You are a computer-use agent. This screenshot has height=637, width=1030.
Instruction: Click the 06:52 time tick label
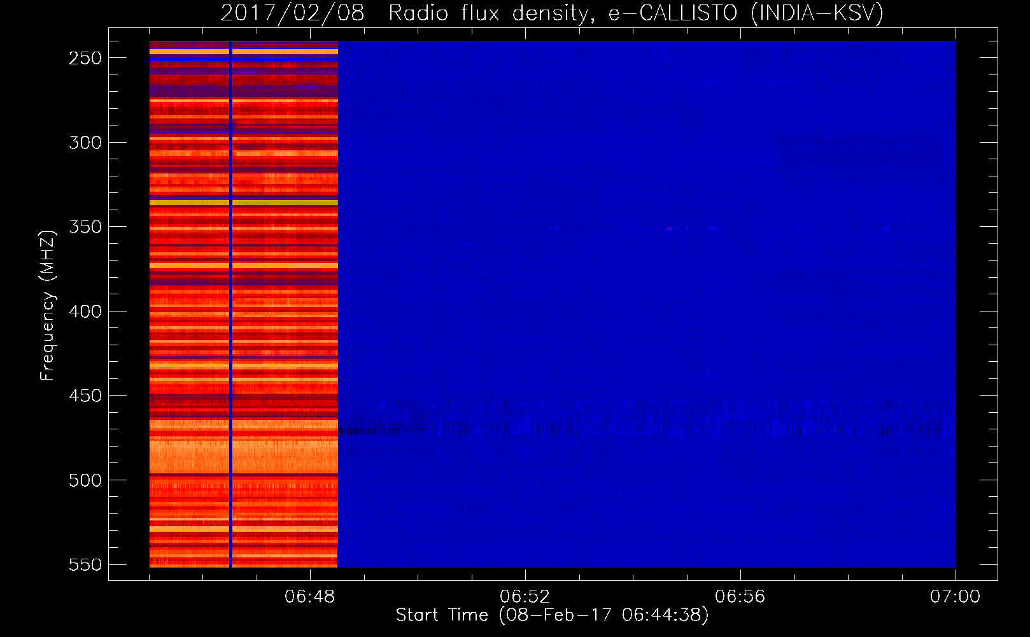coord(525,597)
